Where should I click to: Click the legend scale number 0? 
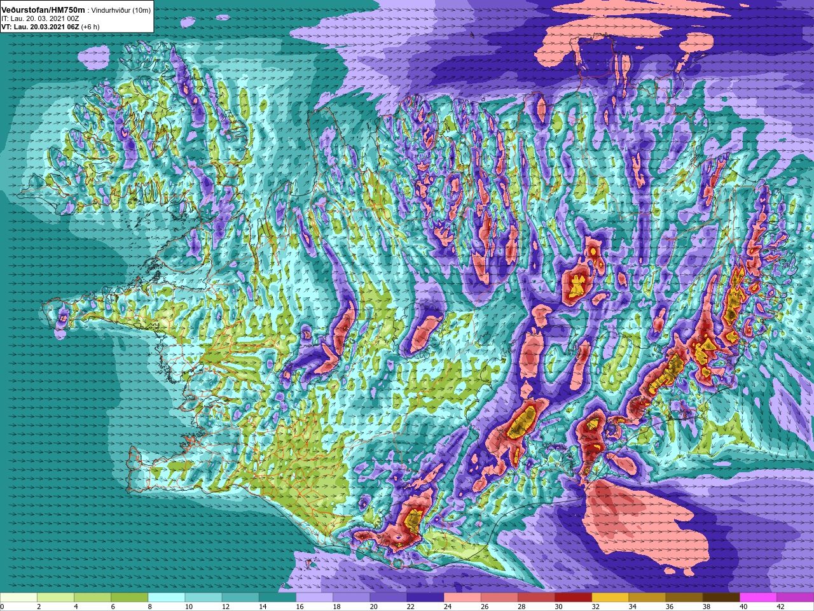coord(2,607)
